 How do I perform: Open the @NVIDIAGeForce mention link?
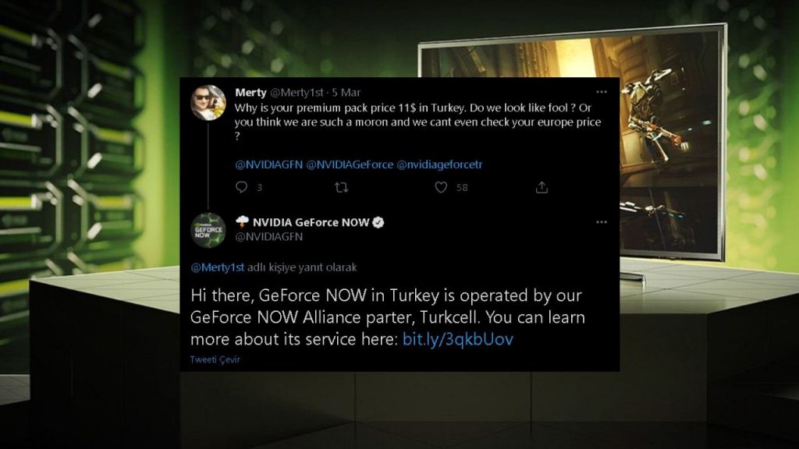coord(350,164)
